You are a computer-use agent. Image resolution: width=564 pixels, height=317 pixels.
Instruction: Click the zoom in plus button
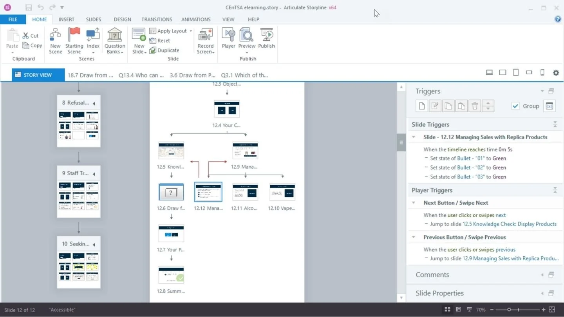click(x=544, y=310)
